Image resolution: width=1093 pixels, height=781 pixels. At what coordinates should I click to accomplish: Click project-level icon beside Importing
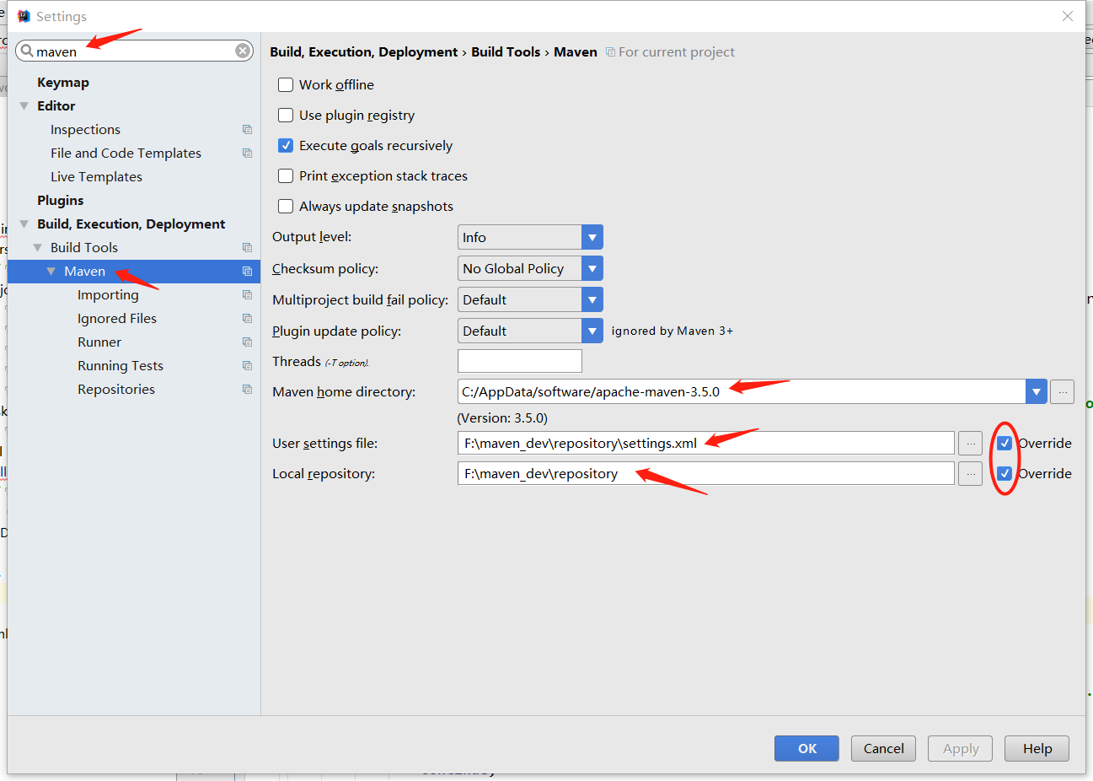247,294
